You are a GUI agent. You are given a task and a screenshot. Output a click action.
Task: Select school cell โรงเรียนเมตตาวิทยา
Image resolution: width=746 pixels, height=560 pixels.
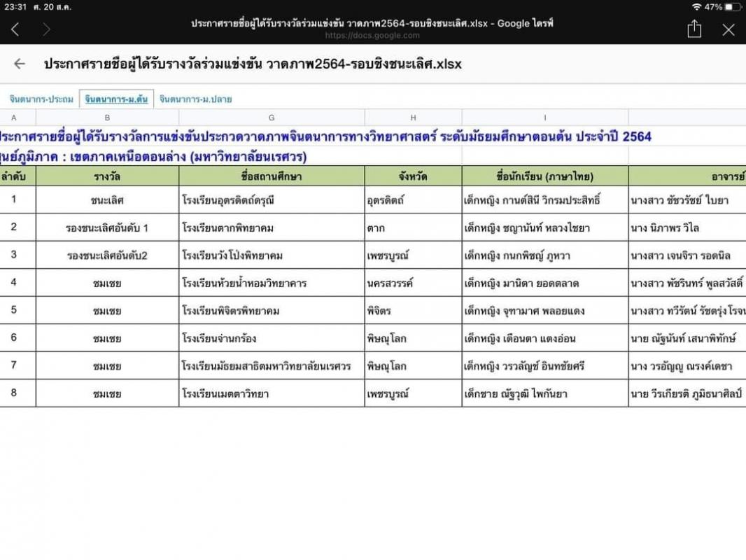272,393
